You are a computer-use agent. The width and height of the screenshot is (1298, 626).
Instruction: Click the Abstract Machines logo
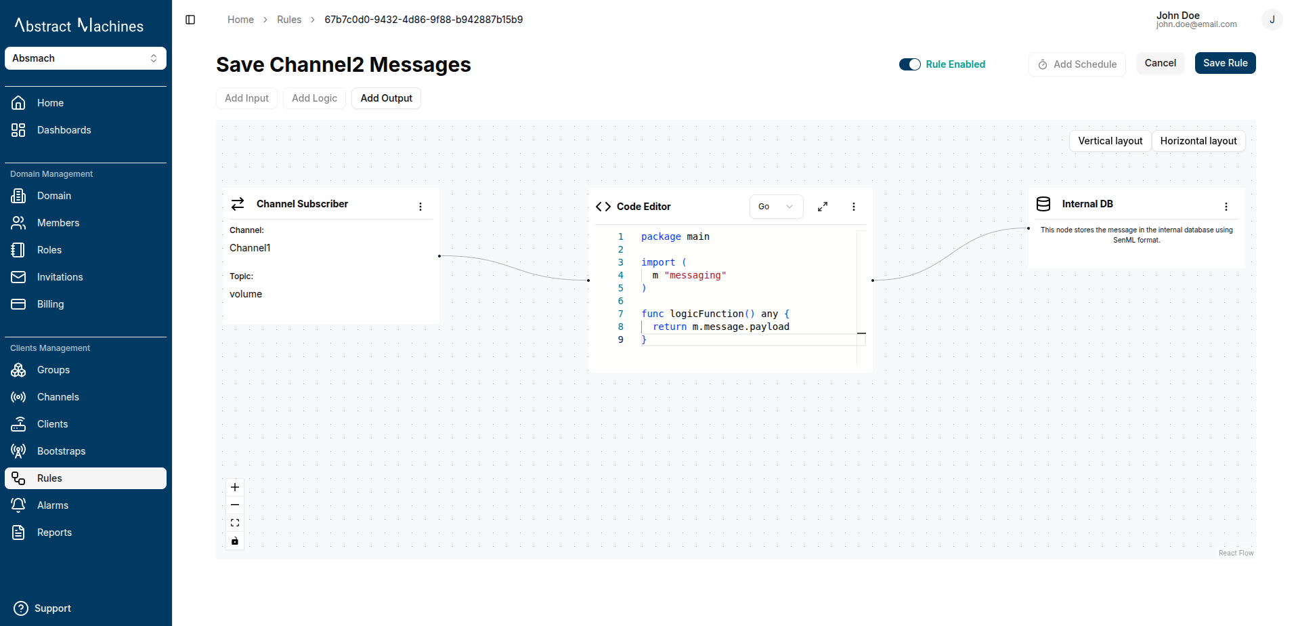pos(79,25)
